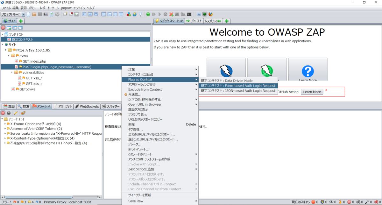Switch to the スパイダー tab
The height and width of the screenshot is (205, 382).
(x=111, y=106)
